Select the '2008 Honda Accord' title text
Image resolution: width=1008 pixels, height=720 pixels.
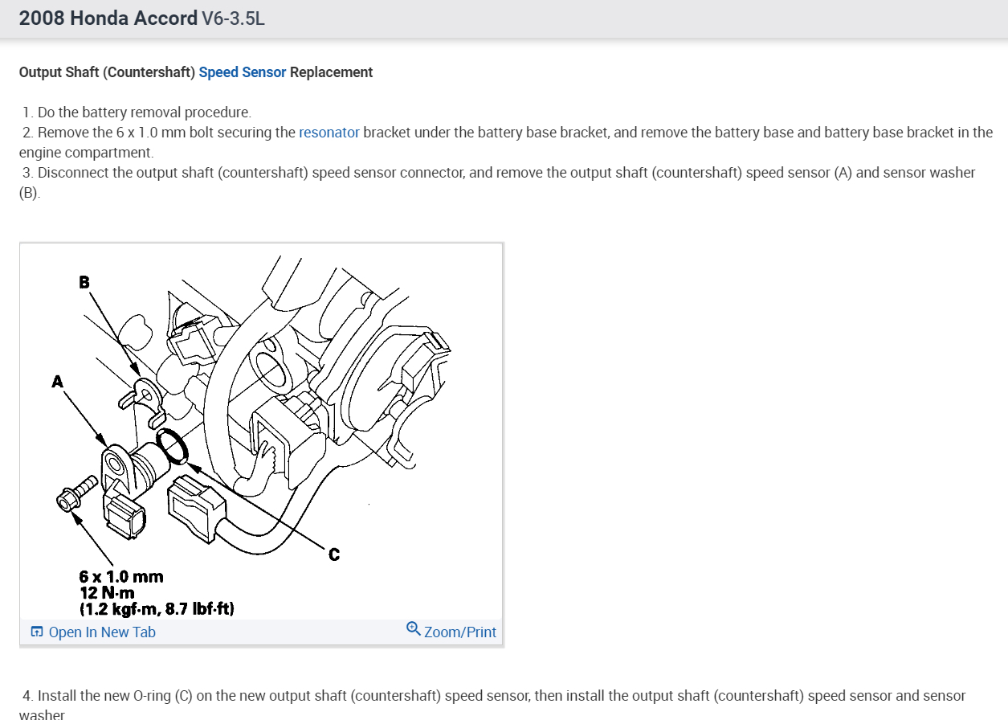[108, 18]
